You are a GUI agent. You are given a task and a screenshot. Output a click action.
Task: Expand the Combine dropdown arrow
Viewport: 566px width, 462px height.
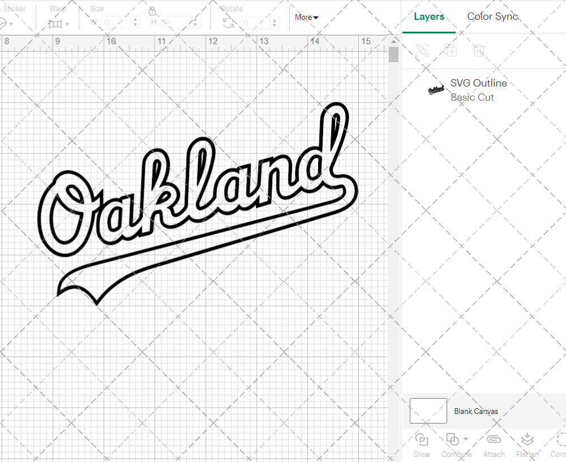pyautogui.click(x=466, y=439)
